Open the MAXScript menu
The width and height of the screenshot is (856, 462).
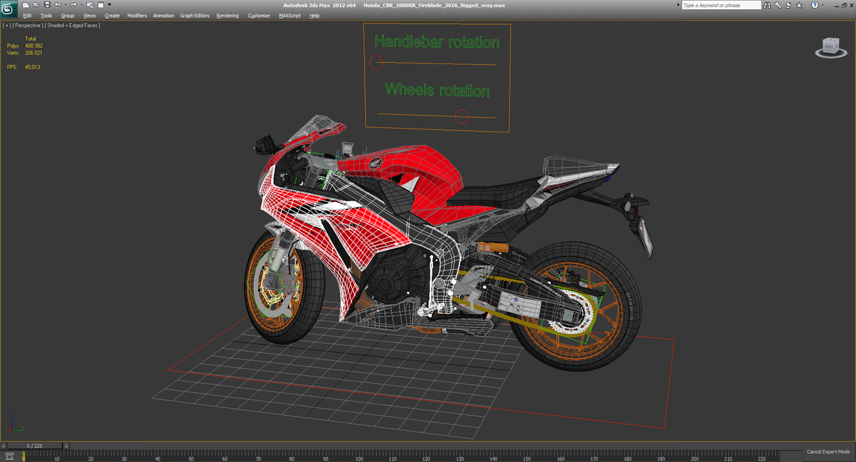(x=290, y=16)
